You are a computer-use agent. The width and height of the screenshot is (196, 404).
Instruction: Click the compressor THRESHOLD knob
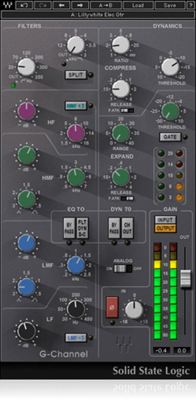[170, 67]
